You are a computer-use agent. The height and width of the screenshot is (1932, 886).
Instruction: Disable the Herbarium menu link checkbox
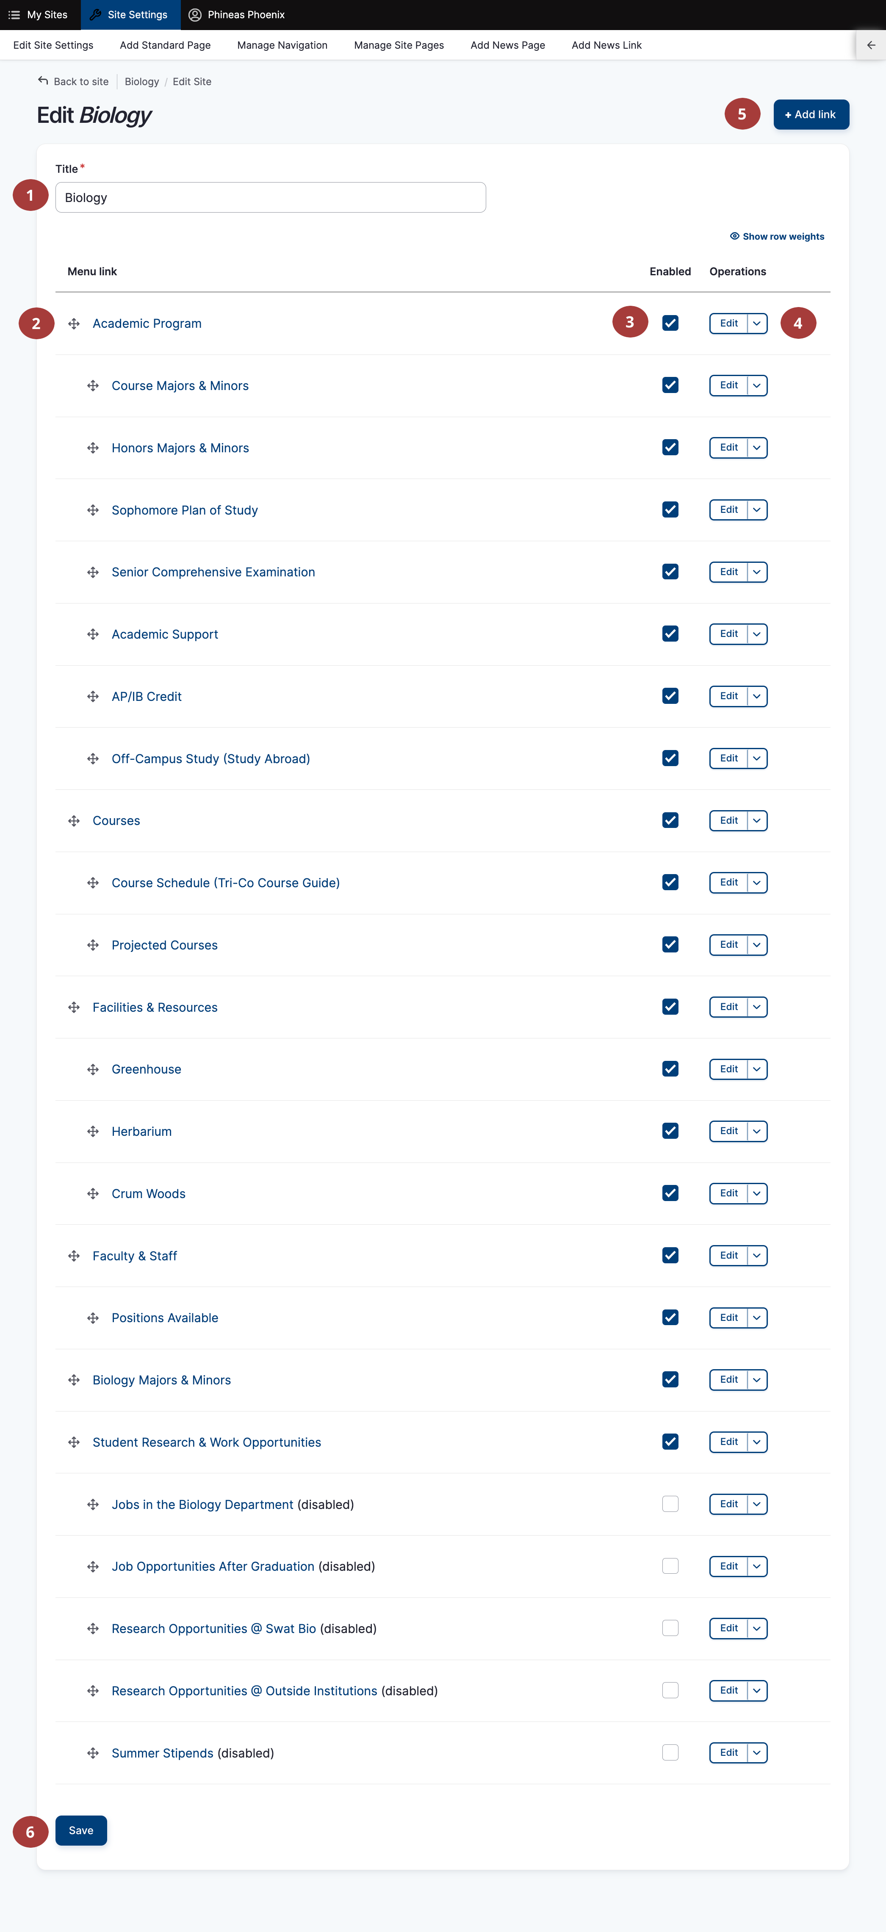coord(670,1131)
